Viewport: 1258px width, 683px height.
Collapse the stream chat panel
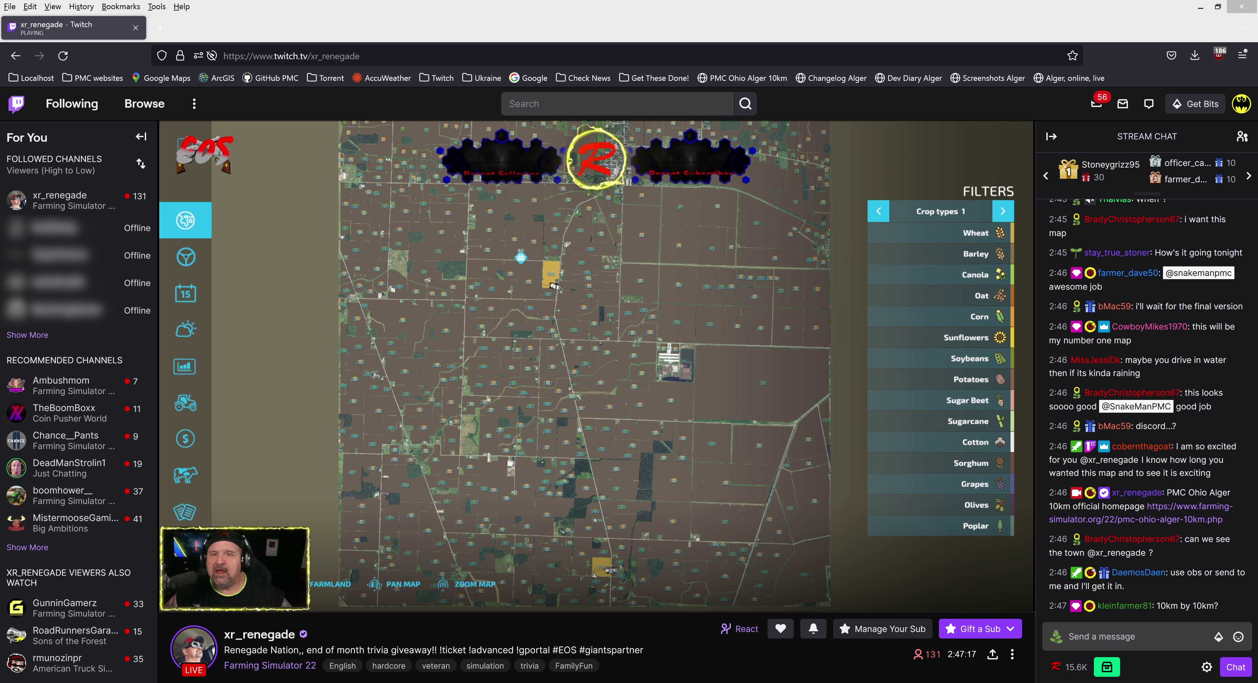point(1051,136)
